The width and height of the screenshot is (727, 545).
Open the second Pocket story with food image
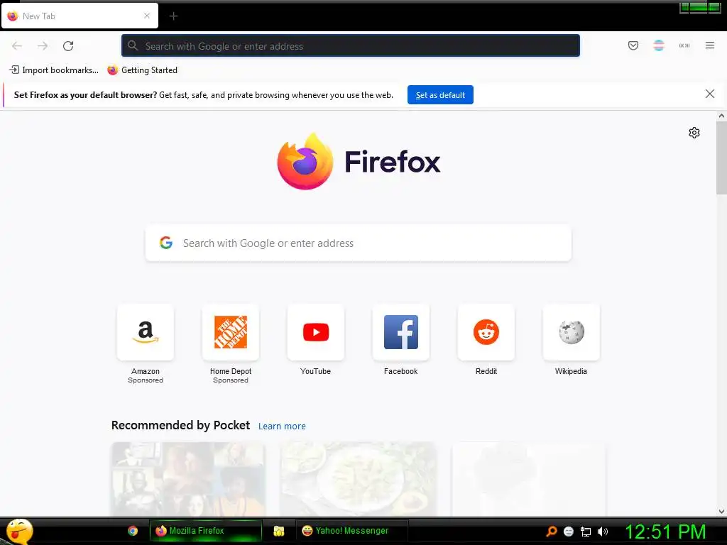[x=358, y=479]
